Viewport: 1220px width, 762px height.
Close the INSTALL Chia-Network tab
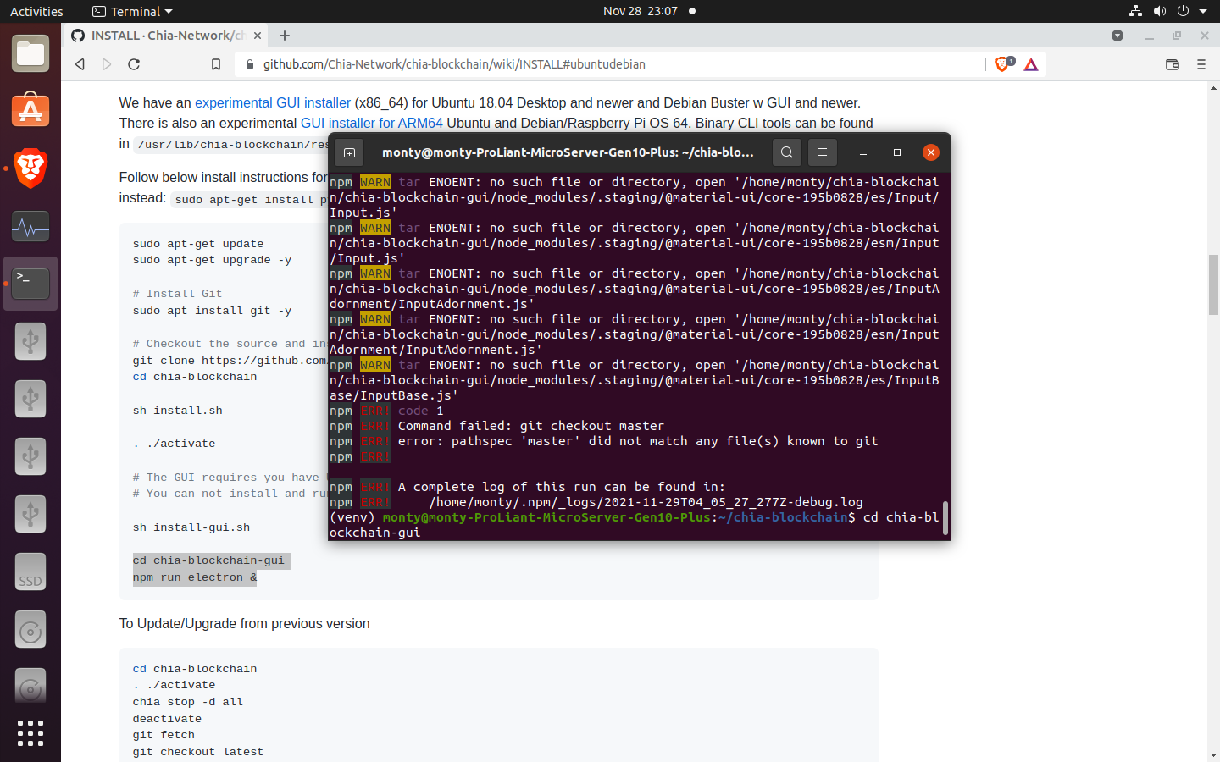(258, 36)
